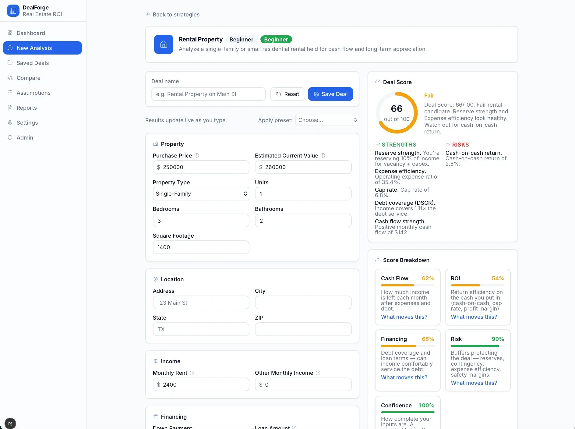
Task: Click the Estimated Current Value field
Action: coord(303,167)
